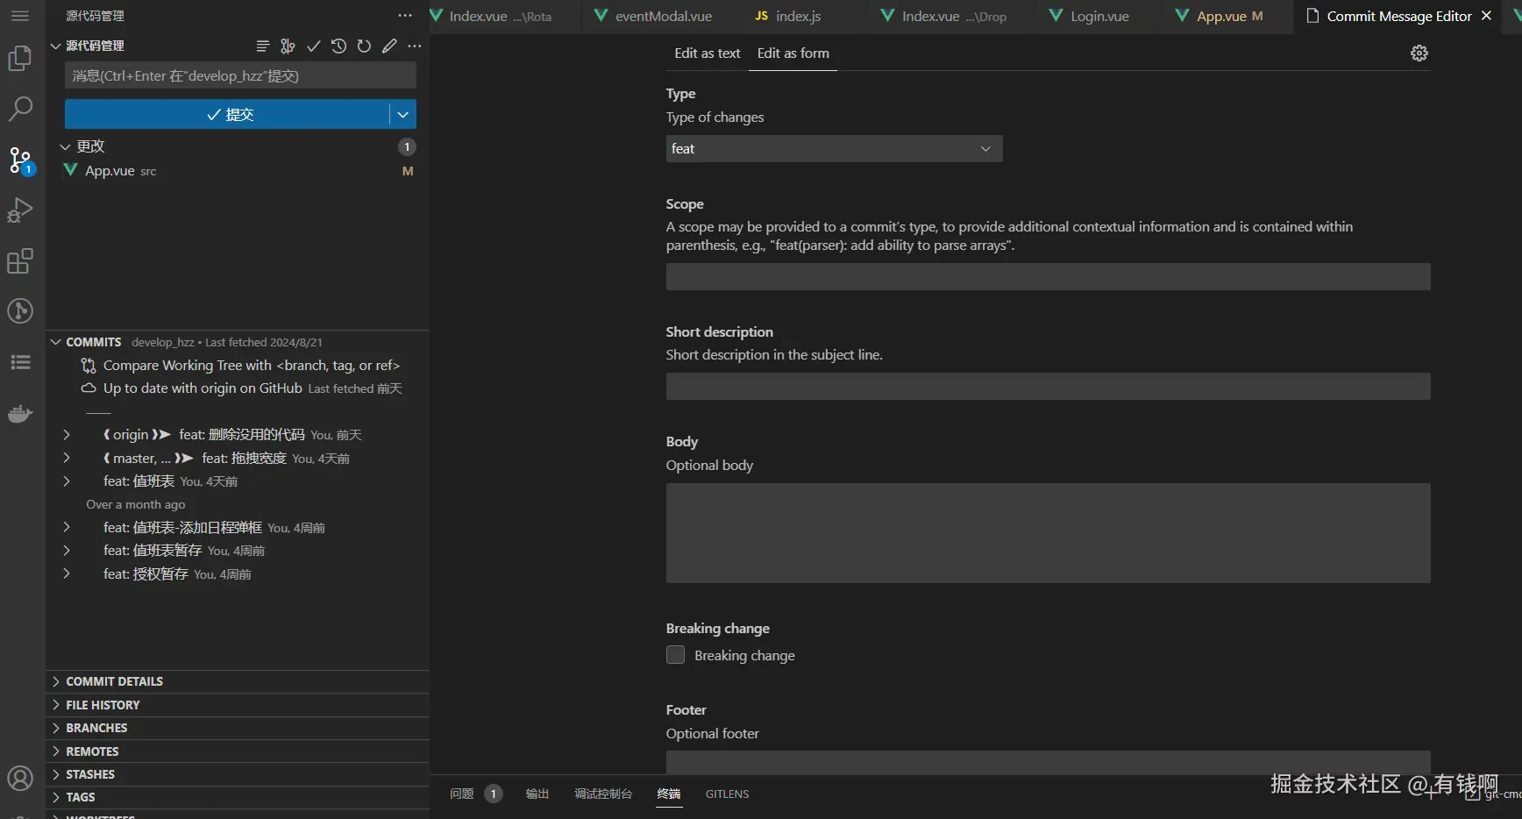Open the Source Control view icon
This screenshot has width=1522, height=819.
20,160
